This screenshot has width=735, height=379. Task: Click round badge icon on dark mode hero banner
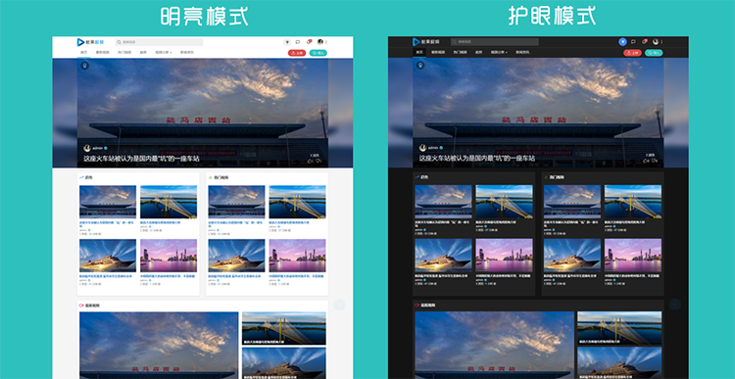(x=420, y=65)
